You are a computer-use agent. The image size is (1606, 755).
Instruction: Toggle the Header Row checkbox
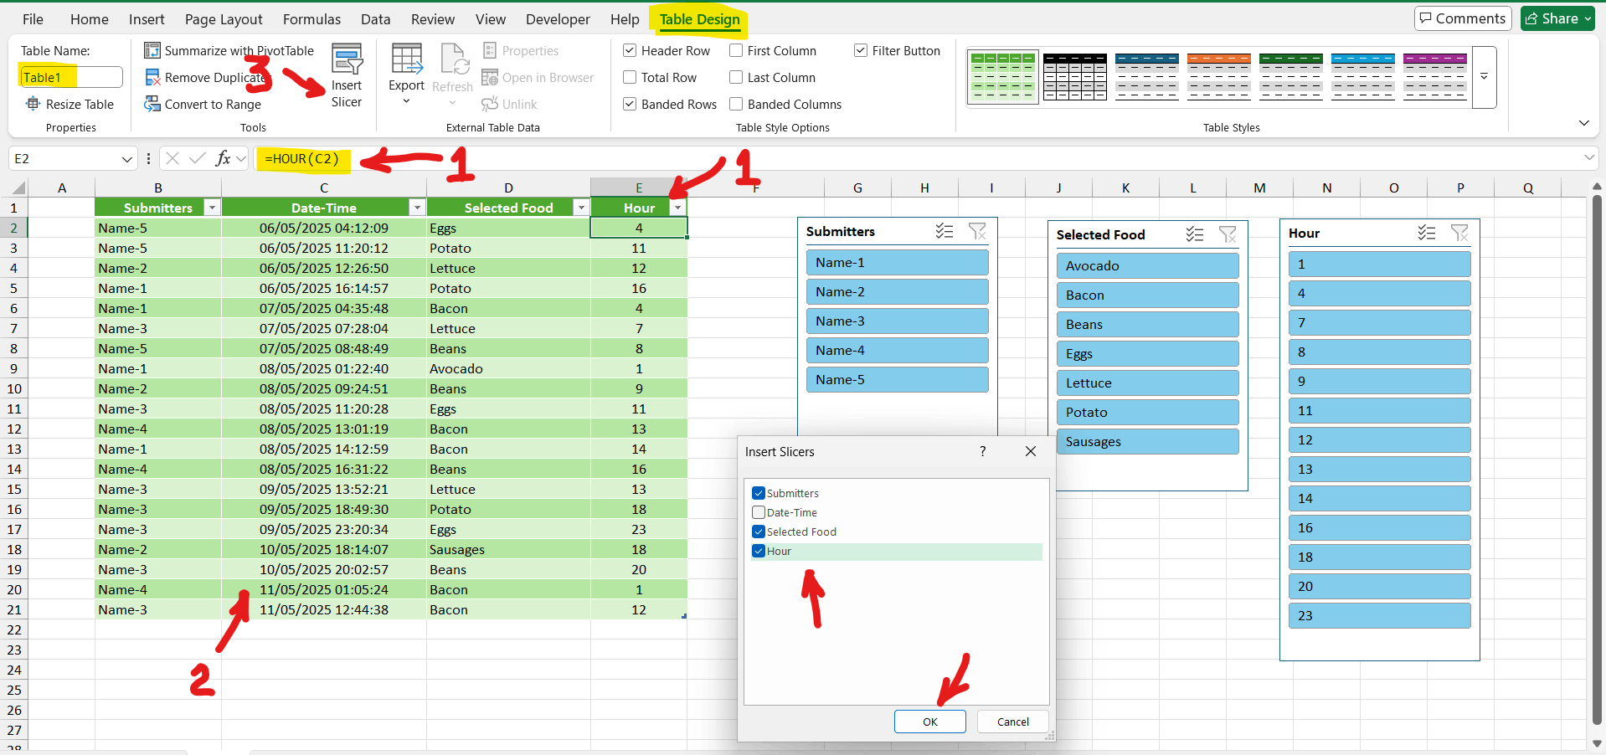coord(630,51)
